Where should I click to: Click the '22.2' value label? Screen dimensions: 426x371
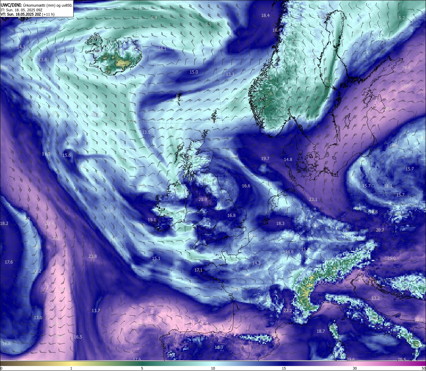288,311
